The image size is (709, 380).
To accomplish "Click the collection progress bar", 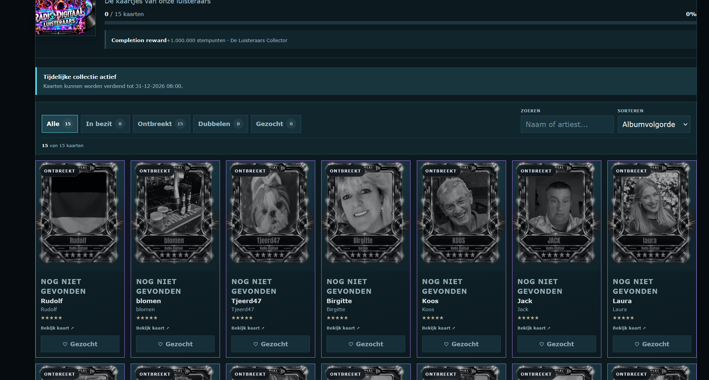I will pyautogui.click(x=400, y=23).
